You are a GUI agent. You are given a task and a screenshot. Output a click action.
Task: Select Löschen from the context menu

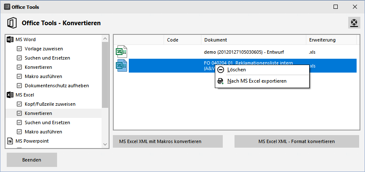point(262,70)
